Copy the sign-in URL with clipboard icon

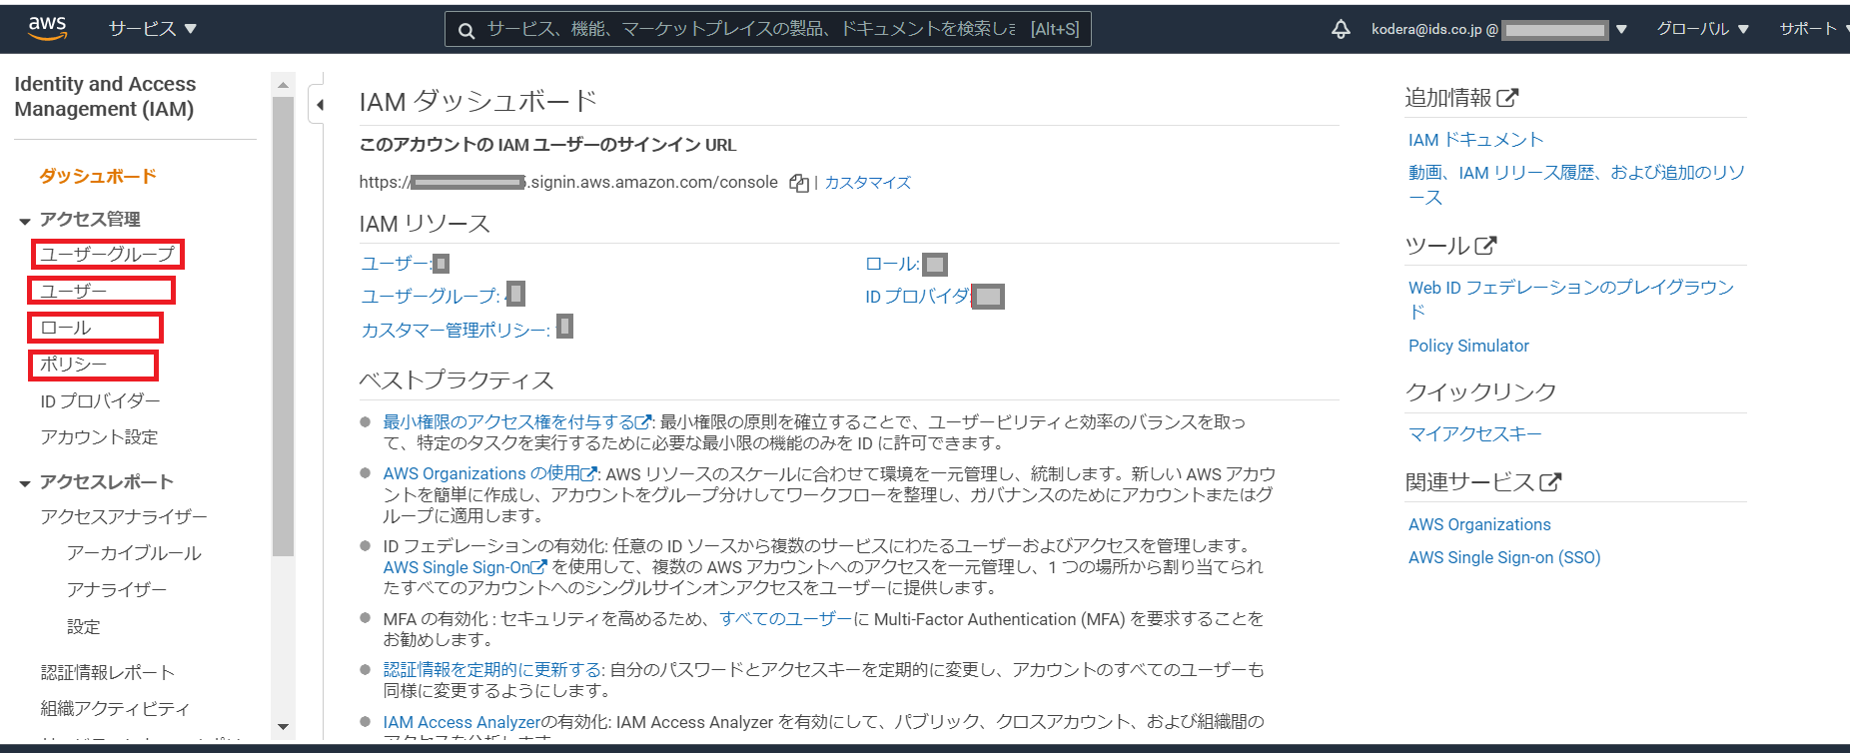tap(799, 183)
